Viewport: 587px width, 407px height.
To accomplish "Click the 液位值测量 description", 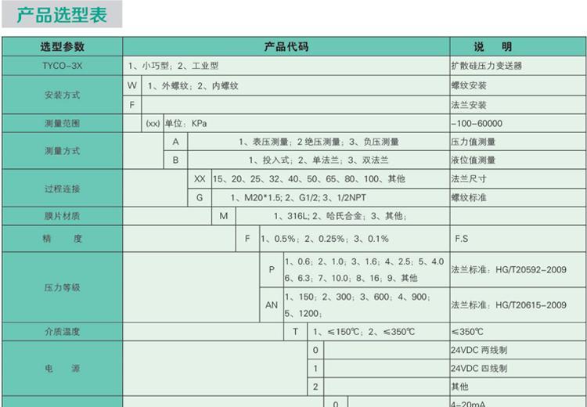I will click(474, 160).
